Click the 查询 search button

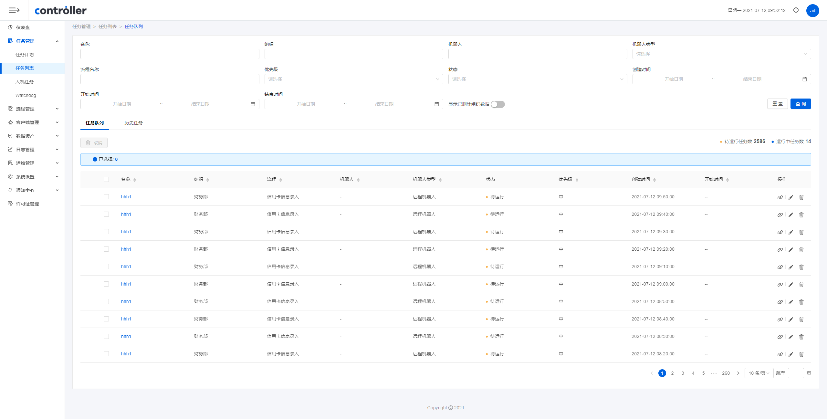pos(801,104)
